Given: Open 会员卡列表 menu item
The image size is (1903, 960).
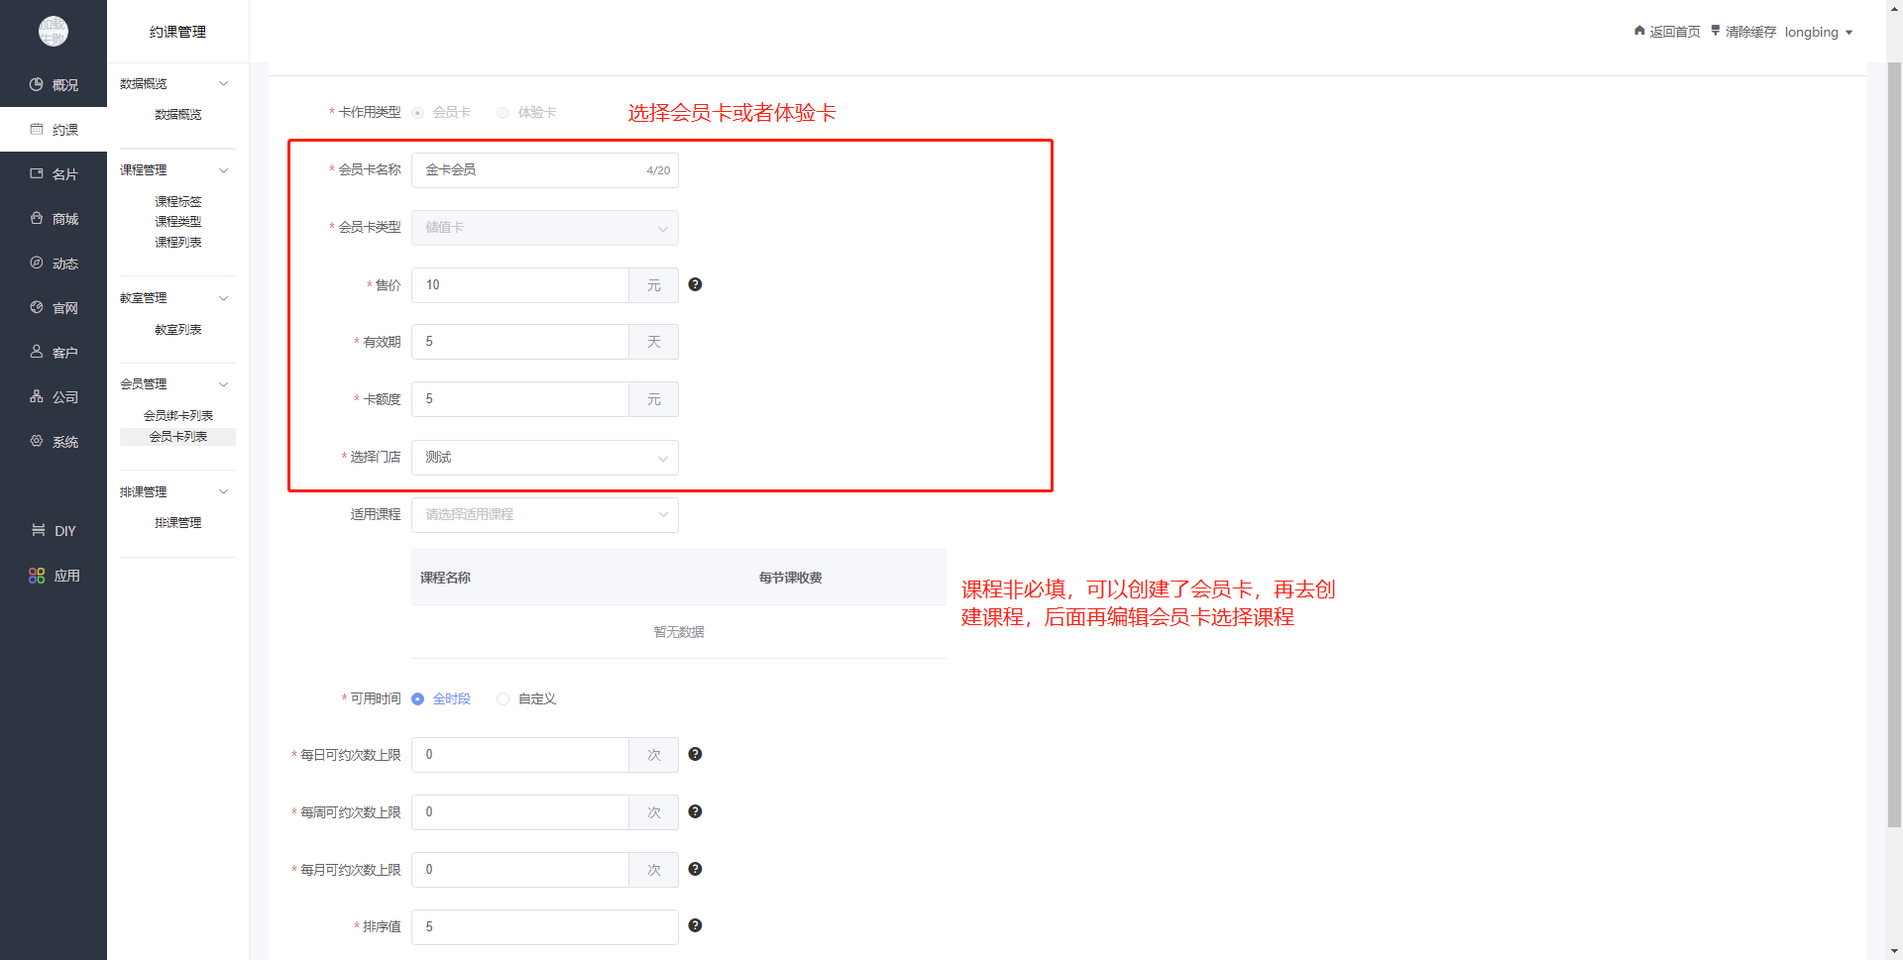Looking at the screenshot, I should tap(177, 437).
